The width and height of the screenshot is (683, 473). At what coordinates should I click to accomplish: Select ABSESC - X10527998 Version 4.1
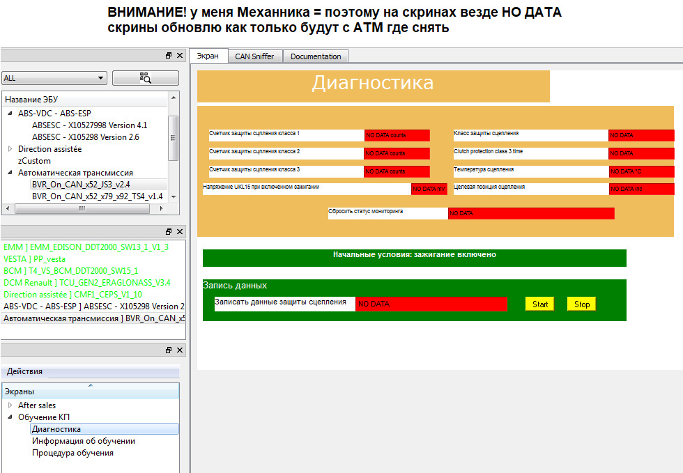tap(89, 125)
